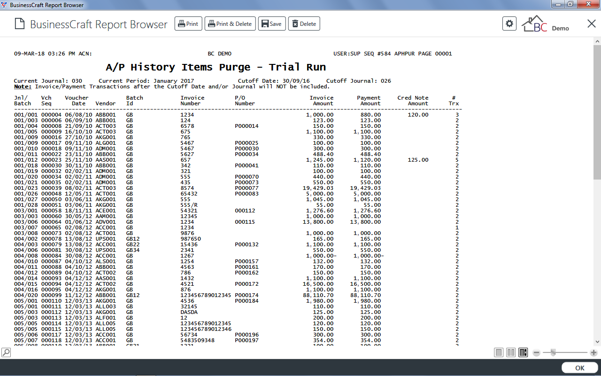
Task: Select the continuous page view icon
Action: [x=523, y=352]
